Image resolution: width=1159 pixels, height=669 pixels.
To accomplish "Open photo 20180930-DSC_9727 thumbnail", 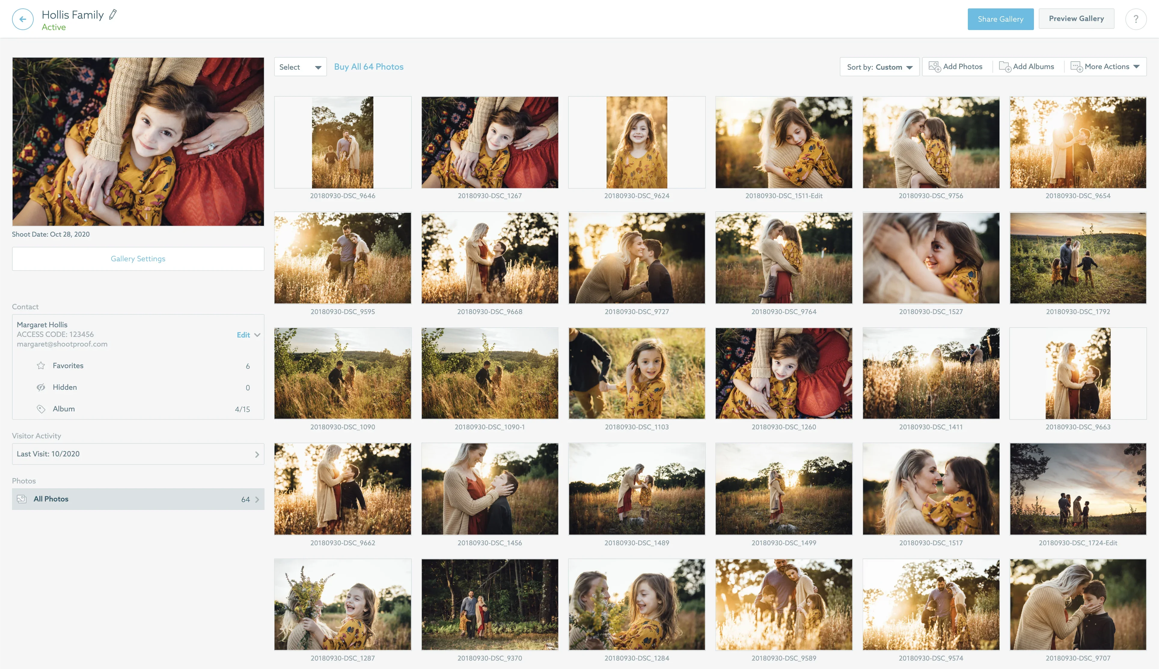I will 637,258.
